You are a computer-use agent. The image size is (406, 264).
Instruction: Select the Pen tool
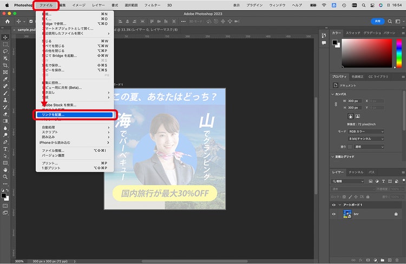(x=5, y=142)
